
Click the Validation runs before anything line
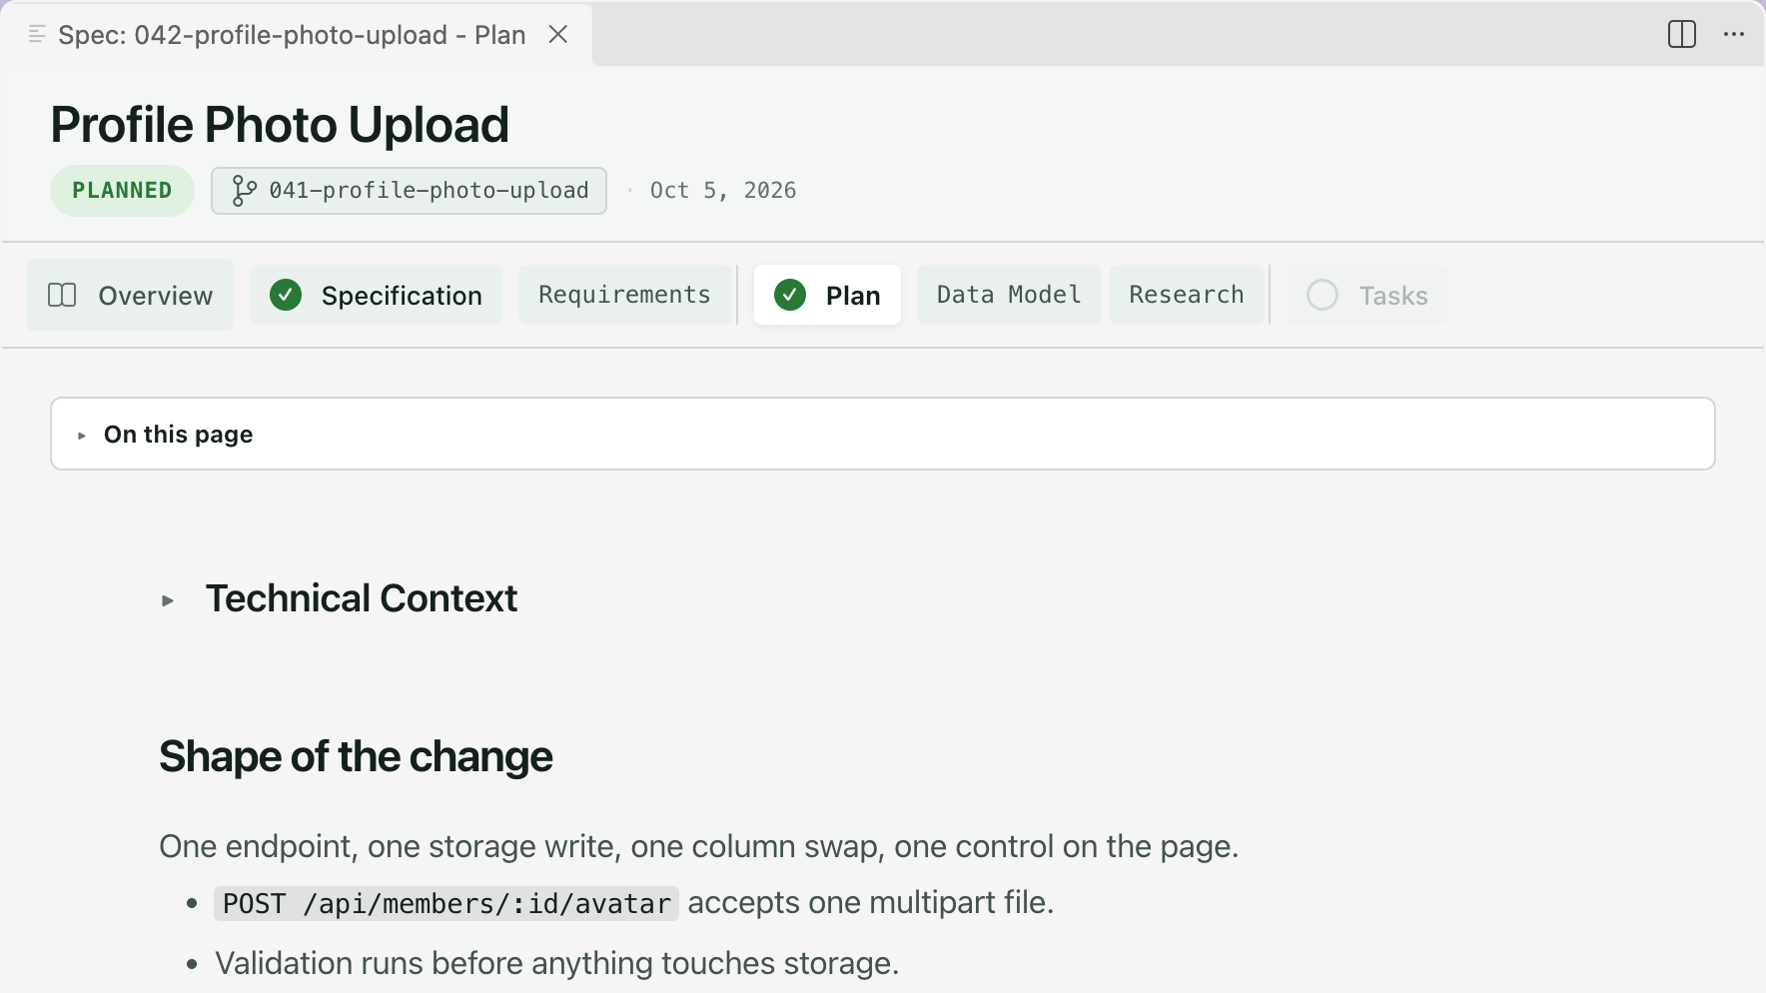point(557,963)
